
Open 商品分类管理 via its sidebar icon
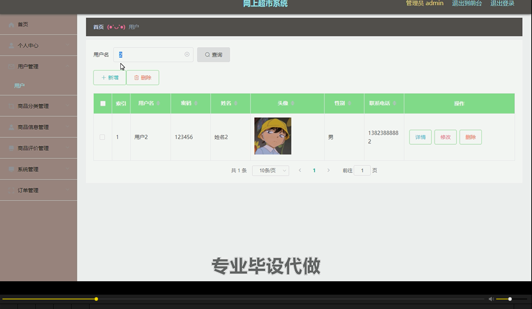point(11,106)
